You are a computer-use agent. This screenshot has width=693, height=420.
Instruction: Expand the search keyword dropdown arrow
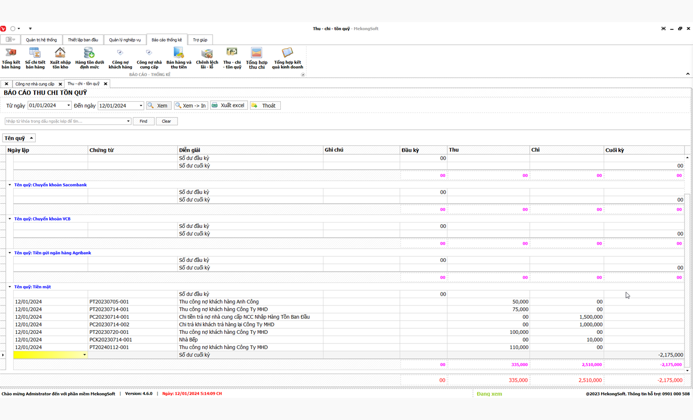(128, 121)
